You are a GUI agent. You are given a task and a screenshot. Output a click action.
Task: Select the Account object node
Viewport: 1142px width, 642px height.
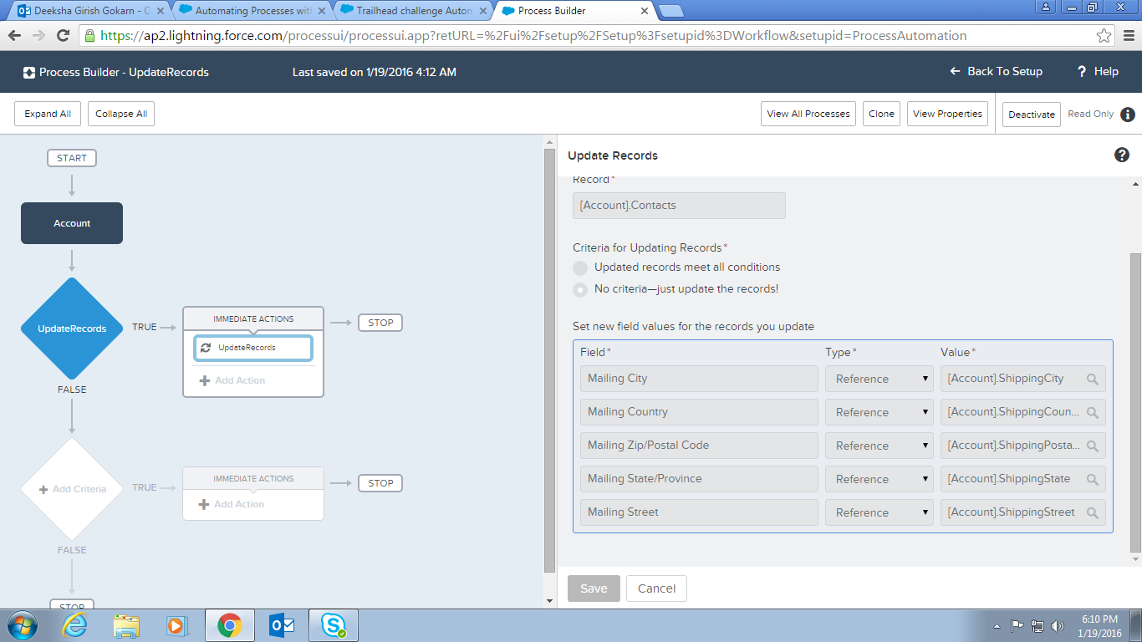pyautogui.click(x=72, y=223)
